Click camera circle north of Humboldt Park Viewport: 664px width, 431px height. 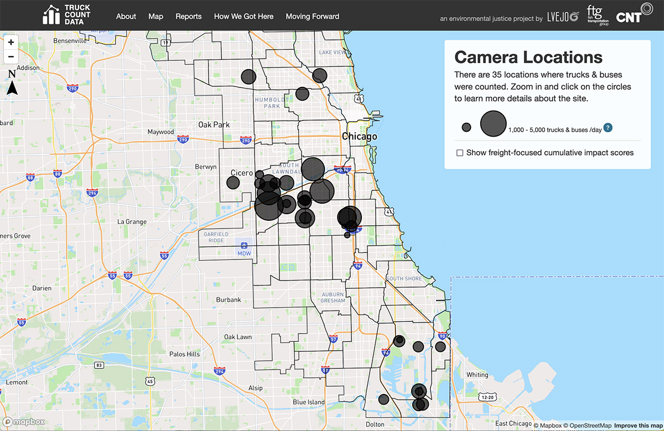(249, 77)
